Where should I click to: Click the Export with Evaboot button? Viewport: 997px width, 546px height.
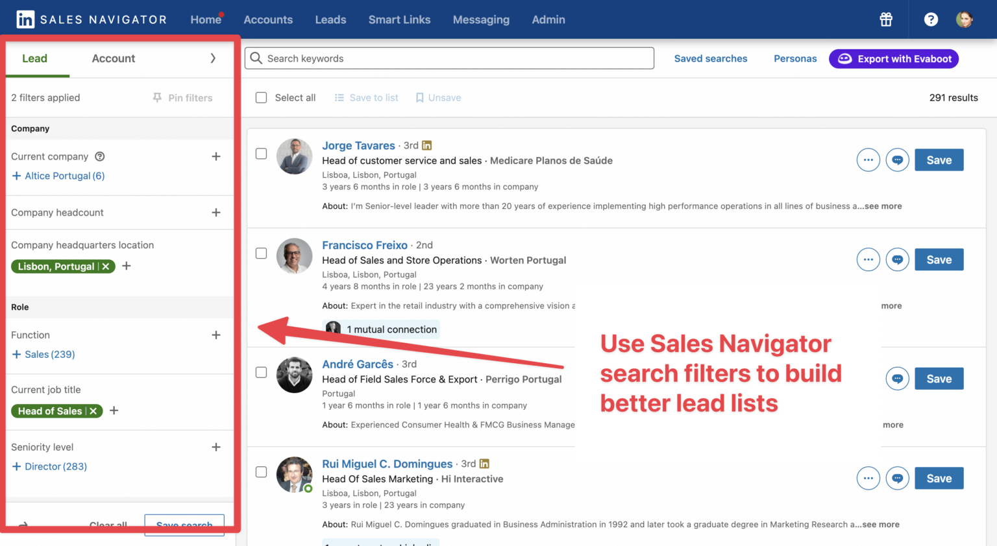coord(893,58)
